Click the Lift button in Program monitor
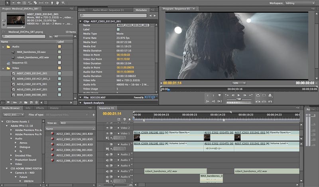 (x=258, y=101)
